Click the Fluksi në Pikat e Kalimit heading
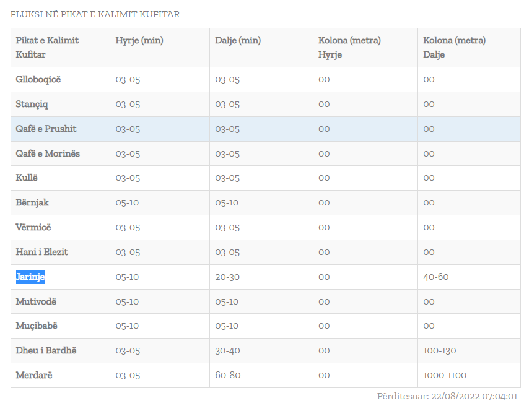This screenshot has height=406, width=524. (x=95, y=14)
